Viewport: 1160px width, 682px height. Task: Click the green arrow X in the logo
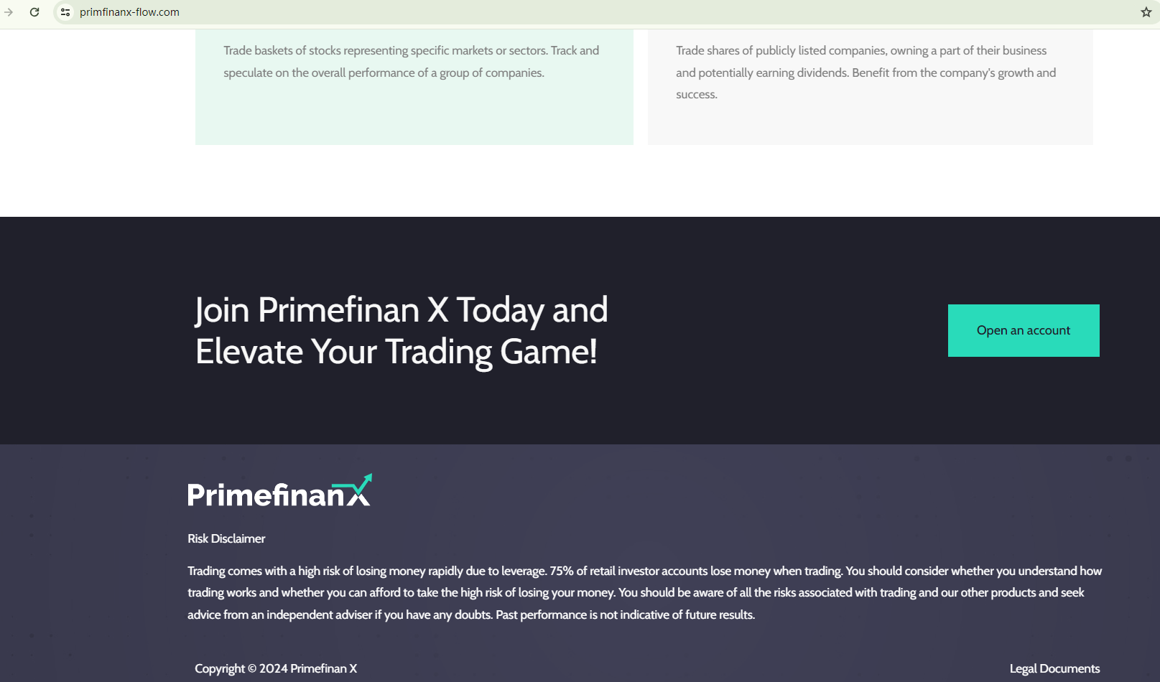pyautogui.click(x=360, y=490)
